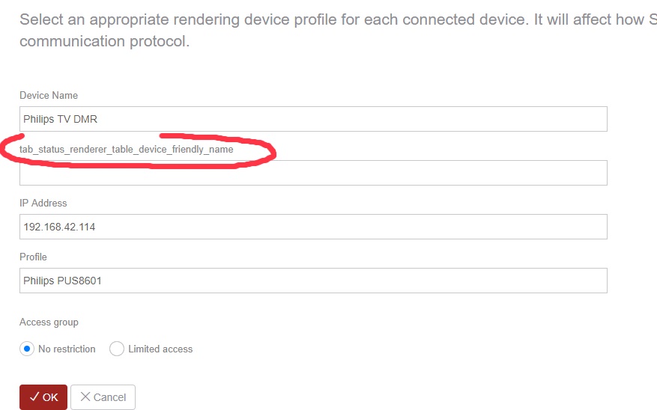Select the No restriction radio button
657x410 pixels.
(x=27, y=349)
